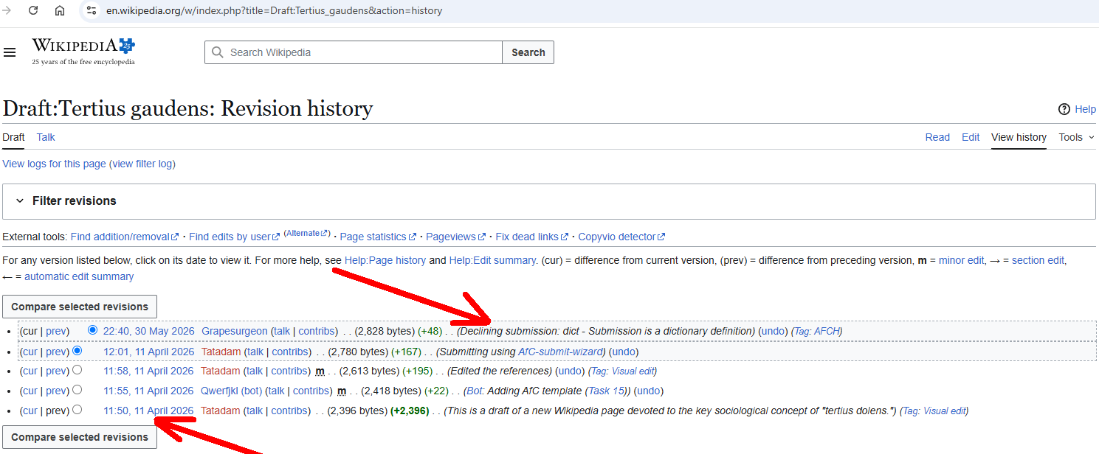The width and height of the screenshot is (1099, 454).
Task: Open the Qwerfjkl (bot) user page
Action: point(231,391)
